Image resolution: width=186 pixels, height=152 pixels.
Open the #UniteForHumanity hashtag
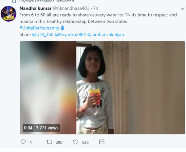(39, 28)
